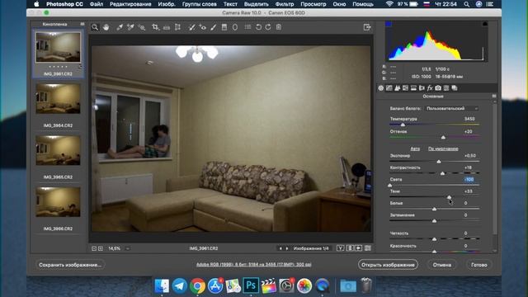
Task: Go to next image arrow
Action: 287,248
